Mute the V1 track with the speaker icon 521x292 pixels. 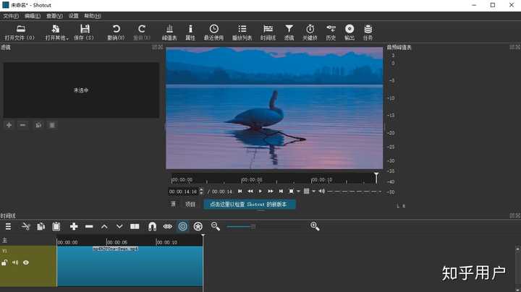coord(15,263)
